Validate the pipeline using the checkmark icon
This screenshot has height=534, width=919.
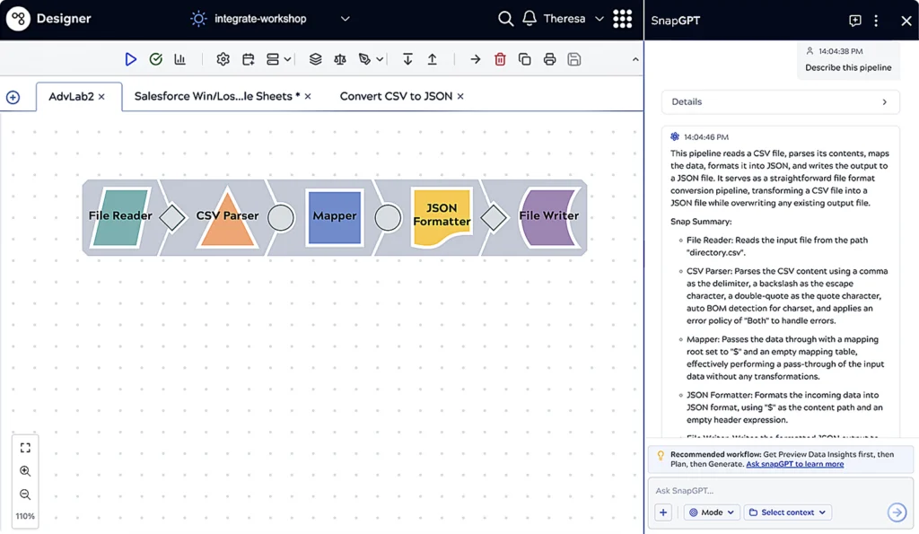click(155, 59)
